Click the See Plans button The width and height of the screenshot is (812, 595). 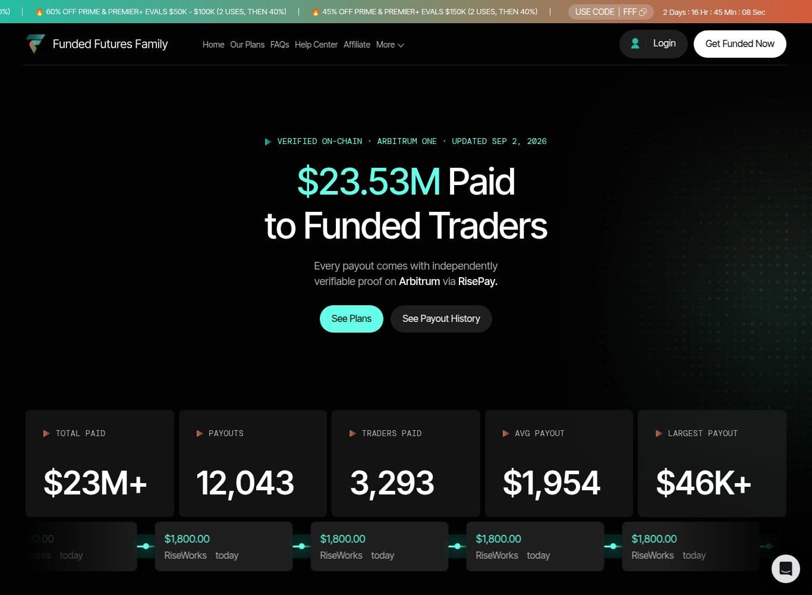(x=351, y=319)
